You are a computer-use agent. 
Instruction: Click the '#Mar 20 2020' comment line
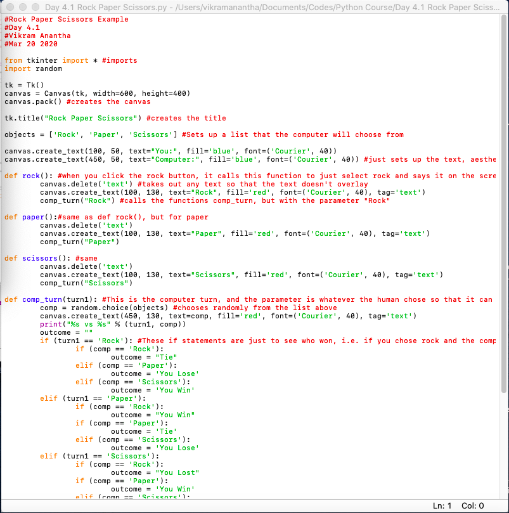(x=31, y=44)
